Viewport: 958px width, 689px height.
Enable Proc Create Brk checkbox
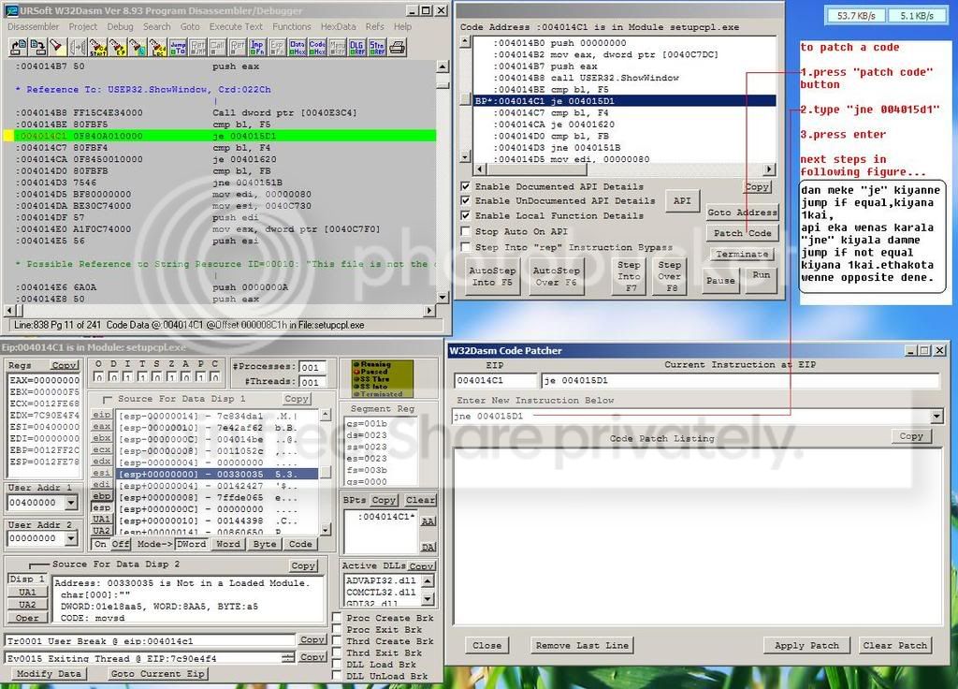[337, 618]
